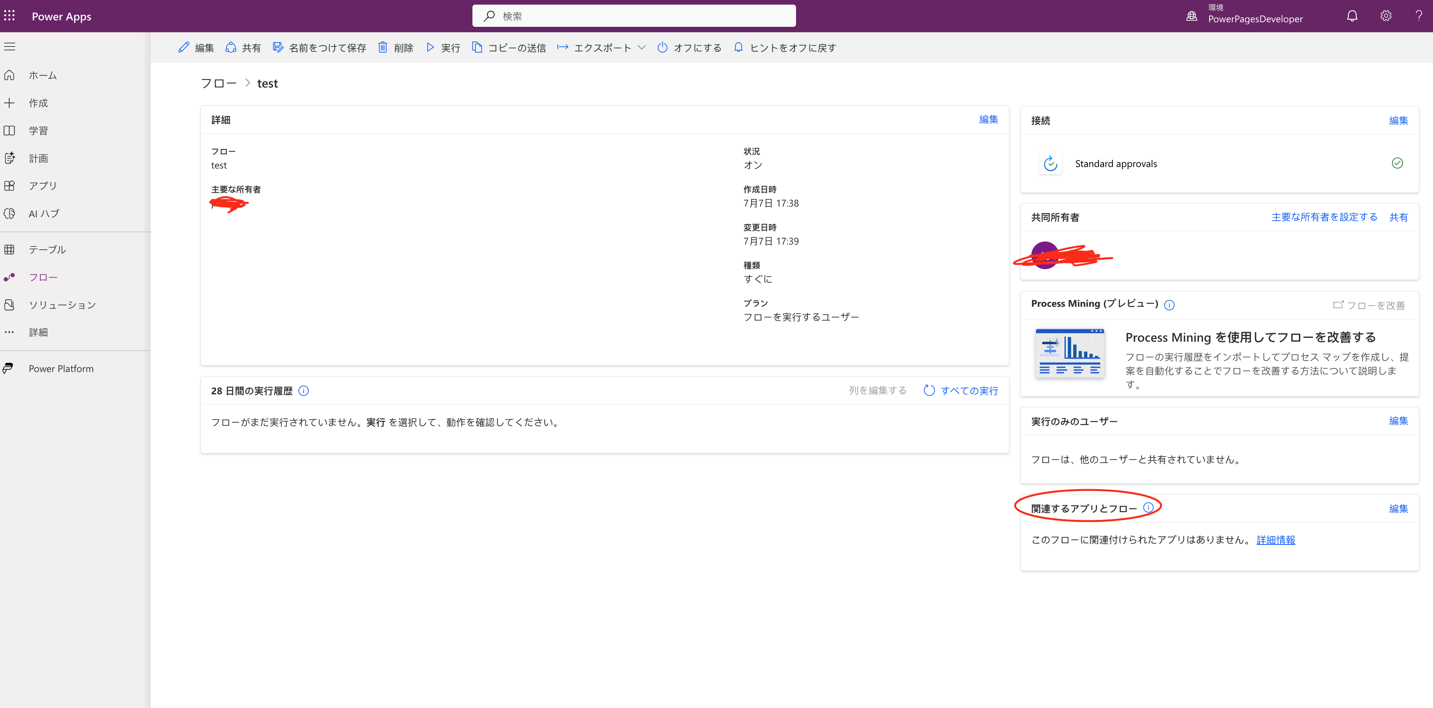This screenshot has height=708, width=1433.
Task: Open the Power Apps app launcher grid
Action: [9, 16]
